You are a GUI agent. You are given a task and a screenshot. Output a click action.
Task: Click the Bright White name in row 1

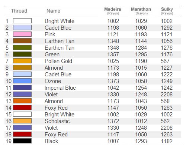point(60,21)
